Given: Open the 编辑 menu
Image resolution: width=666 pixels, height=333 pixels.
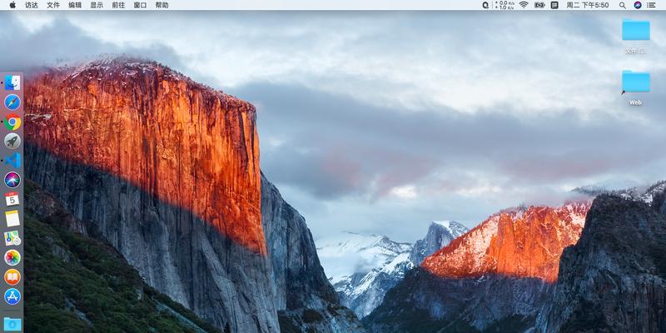Looking at the screenshot, I should click(x=75, y=5).
